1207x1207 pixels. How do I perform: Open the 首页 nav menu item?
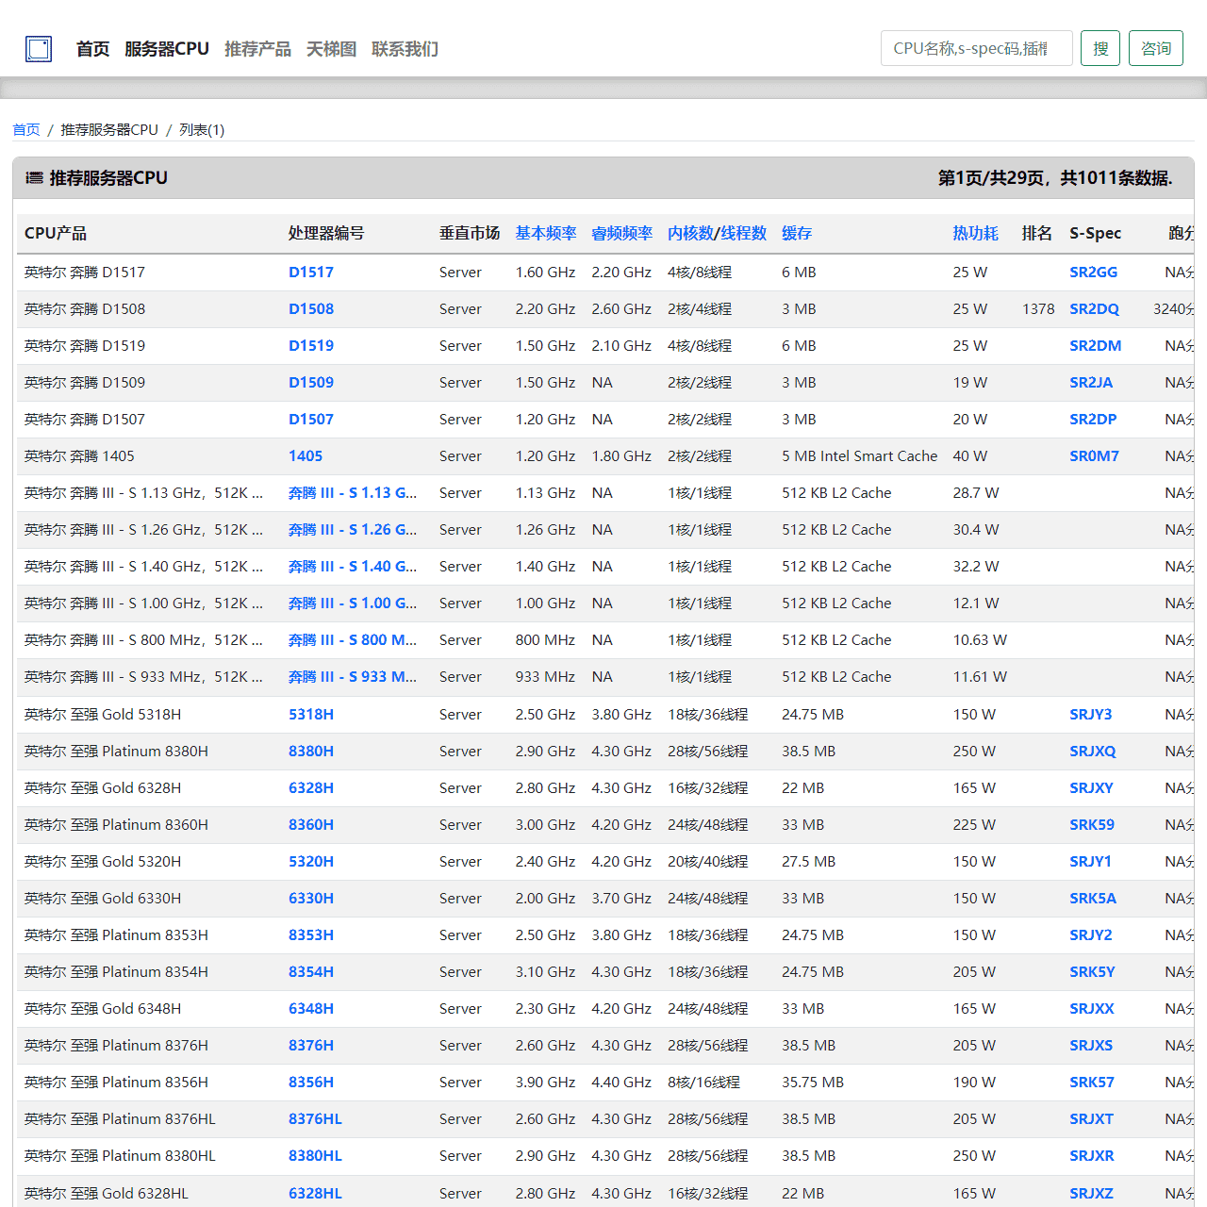pyautogui.click(x=92, y=49)
